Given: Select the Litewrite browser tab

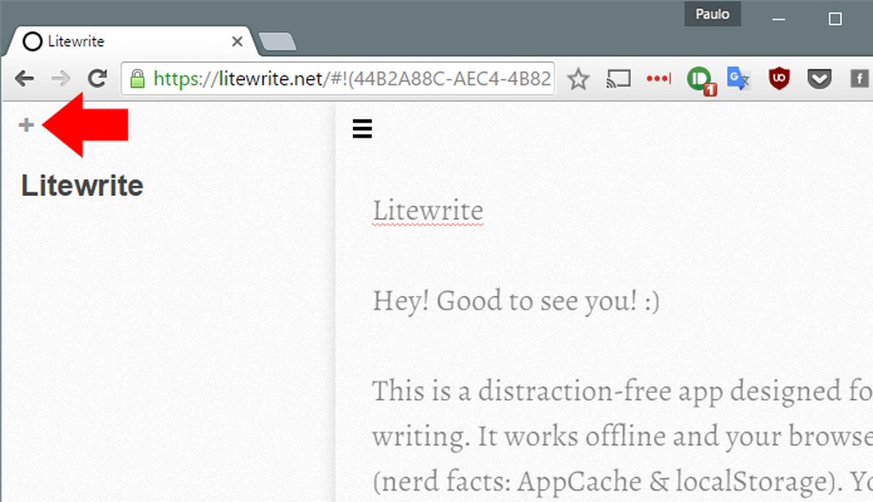Looking at the screenshot, I should [124, 42].
